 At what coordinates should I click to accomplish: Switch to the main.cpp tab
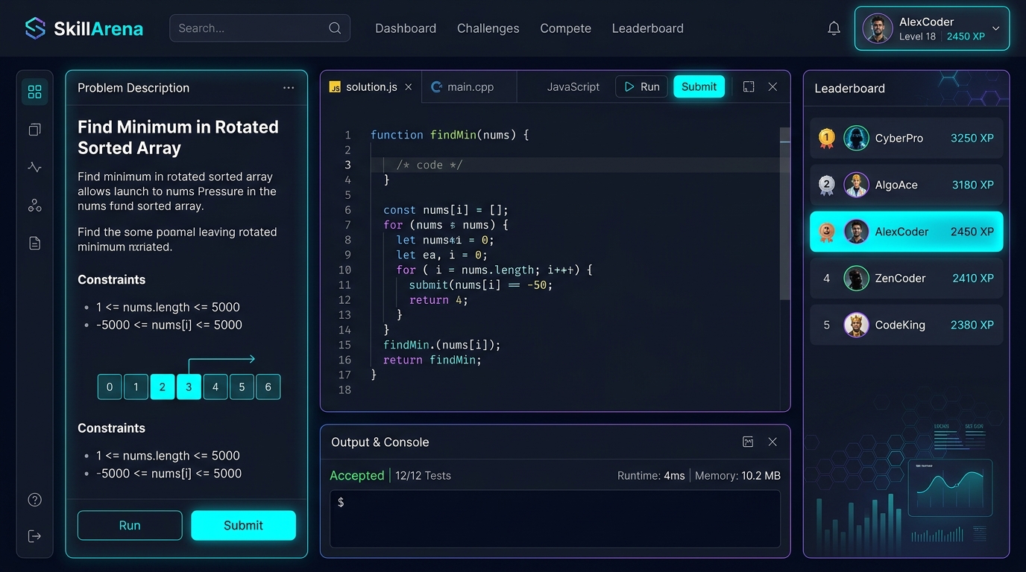point(470,87)
